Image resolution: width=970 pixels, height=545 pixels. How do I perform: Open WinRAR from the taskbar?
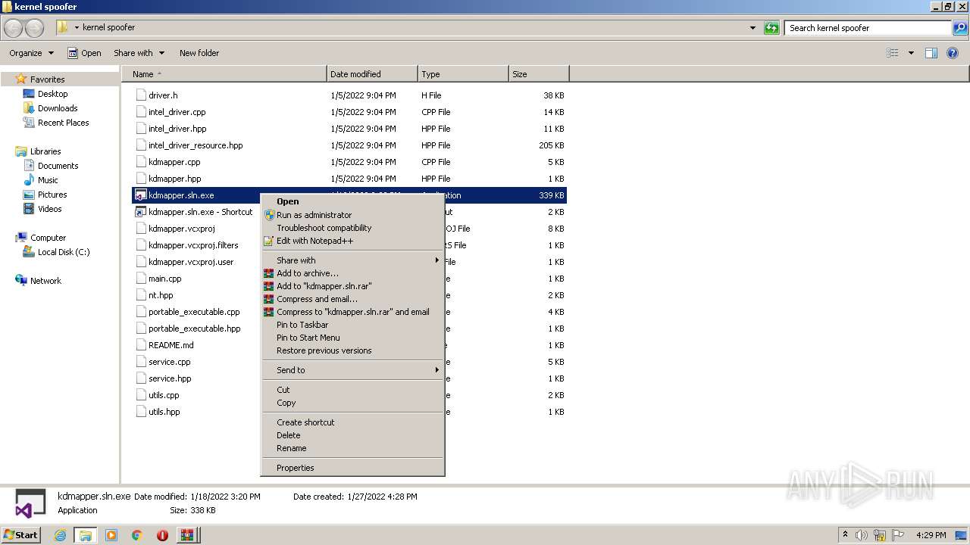(x=187, y=535)
